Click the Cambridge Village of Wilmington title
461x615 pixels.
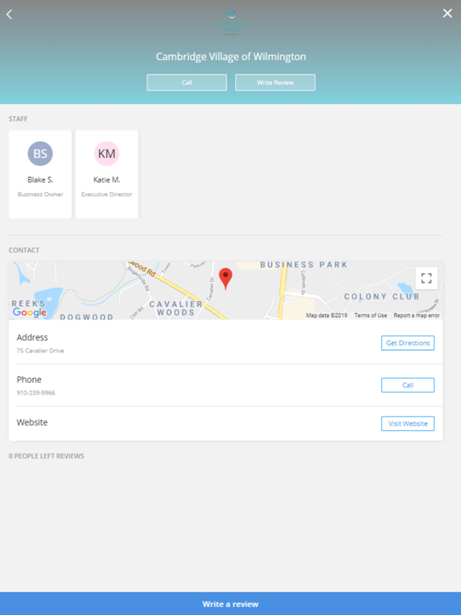click(x=230, y=57)
